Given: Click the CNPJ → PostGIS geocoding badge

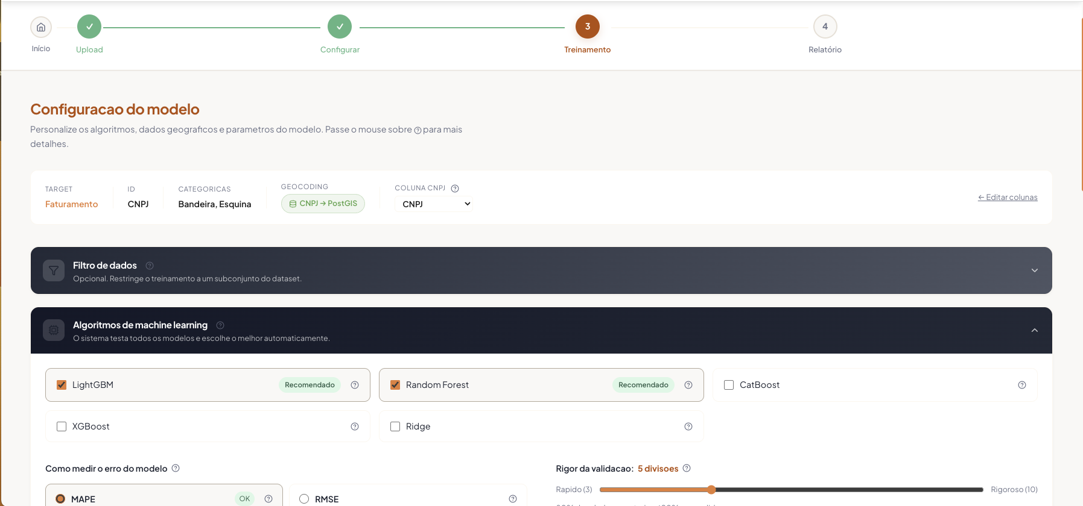Looking at the screenshot, I should (x=323, y=204).
